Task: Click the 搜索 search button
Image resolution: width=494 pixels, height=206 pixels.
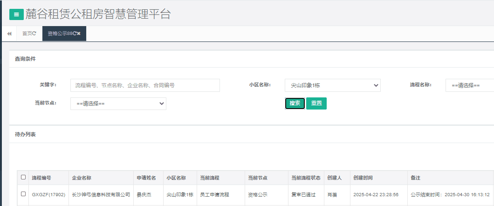Action: 295,103
